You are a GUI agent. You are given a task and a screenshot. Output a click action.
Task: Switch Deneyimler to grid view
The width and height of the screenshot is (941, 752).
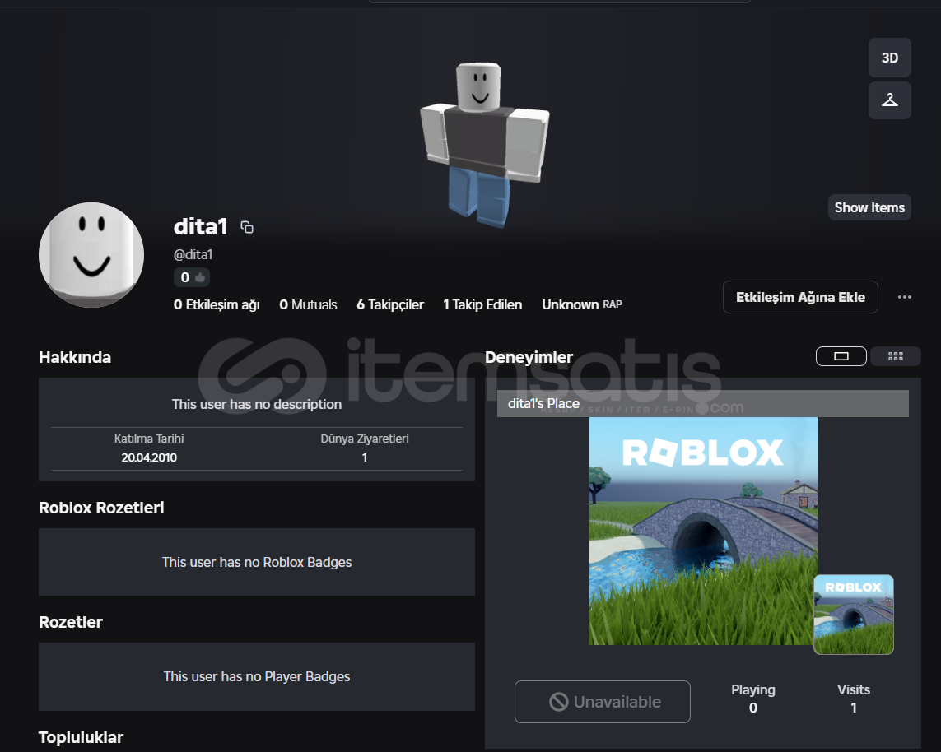(x=896, y=356)
